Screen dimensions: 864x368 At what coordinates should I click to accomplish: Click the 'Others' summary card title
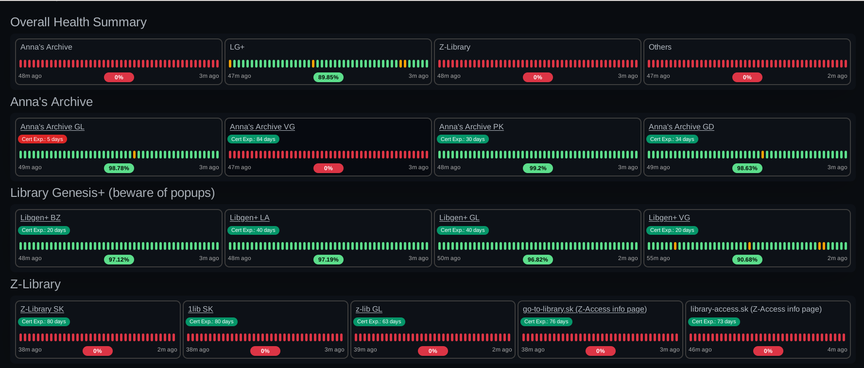point(660,47)
